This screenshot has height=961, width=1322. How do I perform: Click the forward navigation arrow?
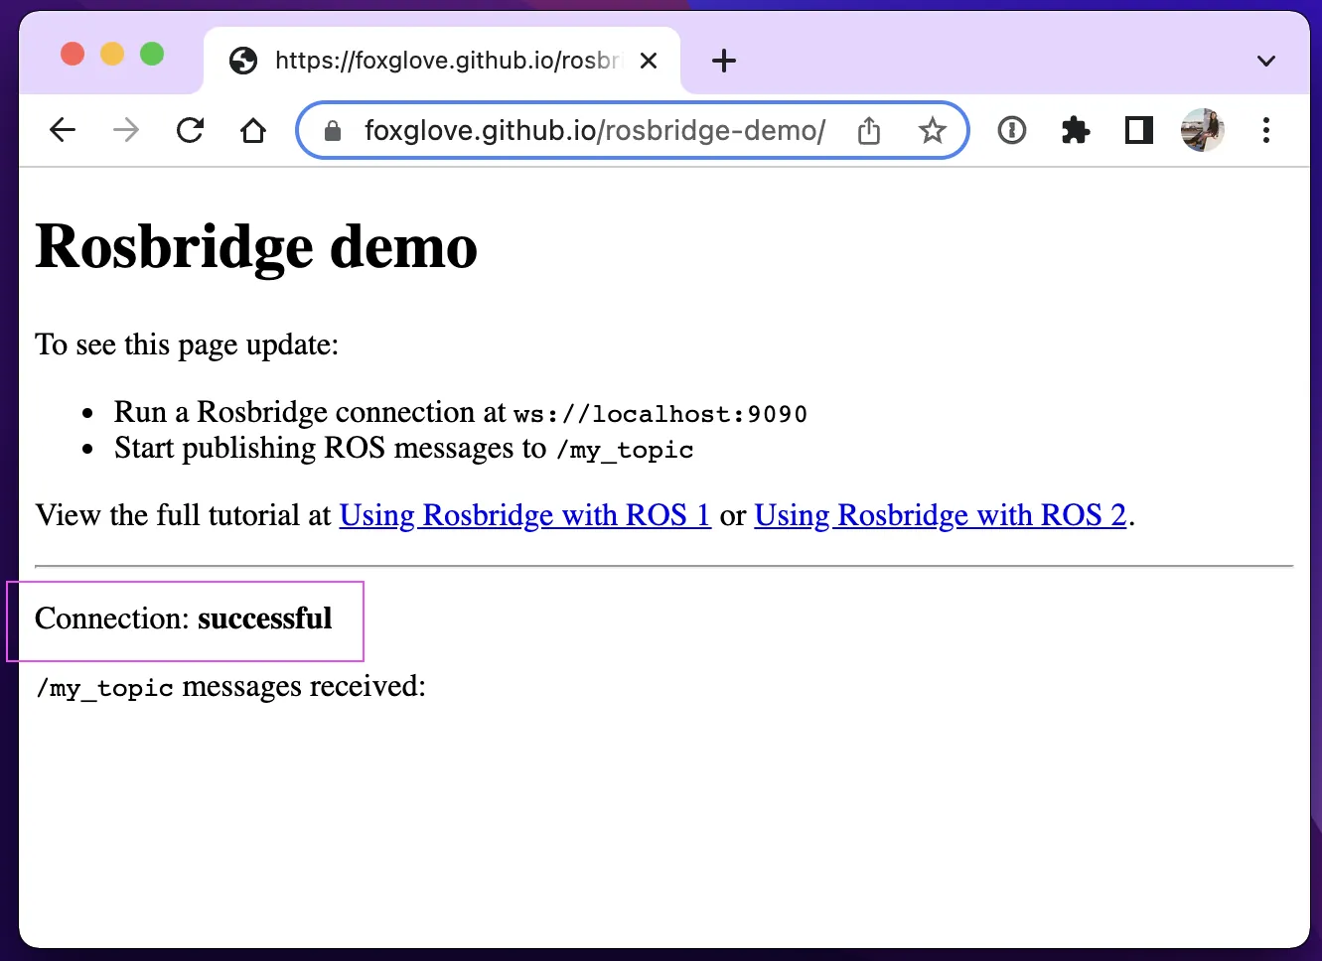coord(125,130)
